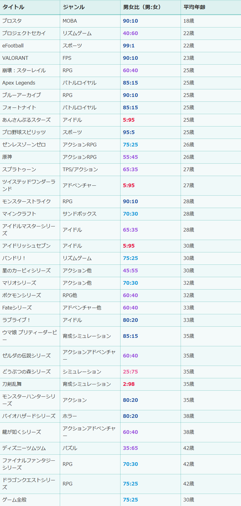Image resolution: width=241 pixels, height=506 pixels.
Task: Select the モンスターハンターシリーズ title cell
Action: point(30,400)
